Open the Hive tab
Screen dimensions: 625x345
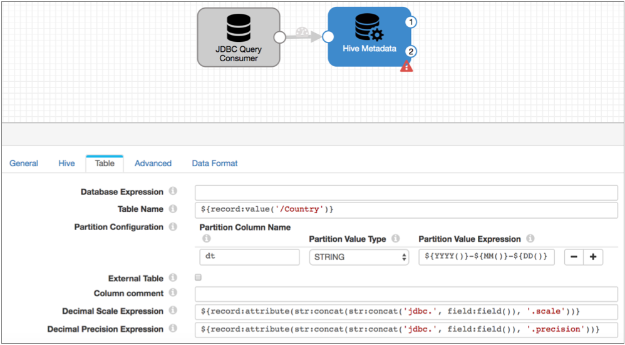(x=66, y=164)
